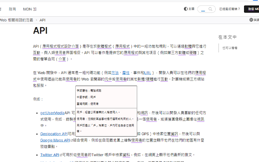Click the external-link icon after Google Maps API
The width and height of the screenshot is (259, 162).
(x=72, y=141)
